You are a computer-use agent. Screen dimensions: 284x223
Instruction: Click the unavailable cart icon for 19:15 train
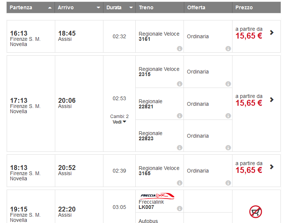[x=256, y=212]
